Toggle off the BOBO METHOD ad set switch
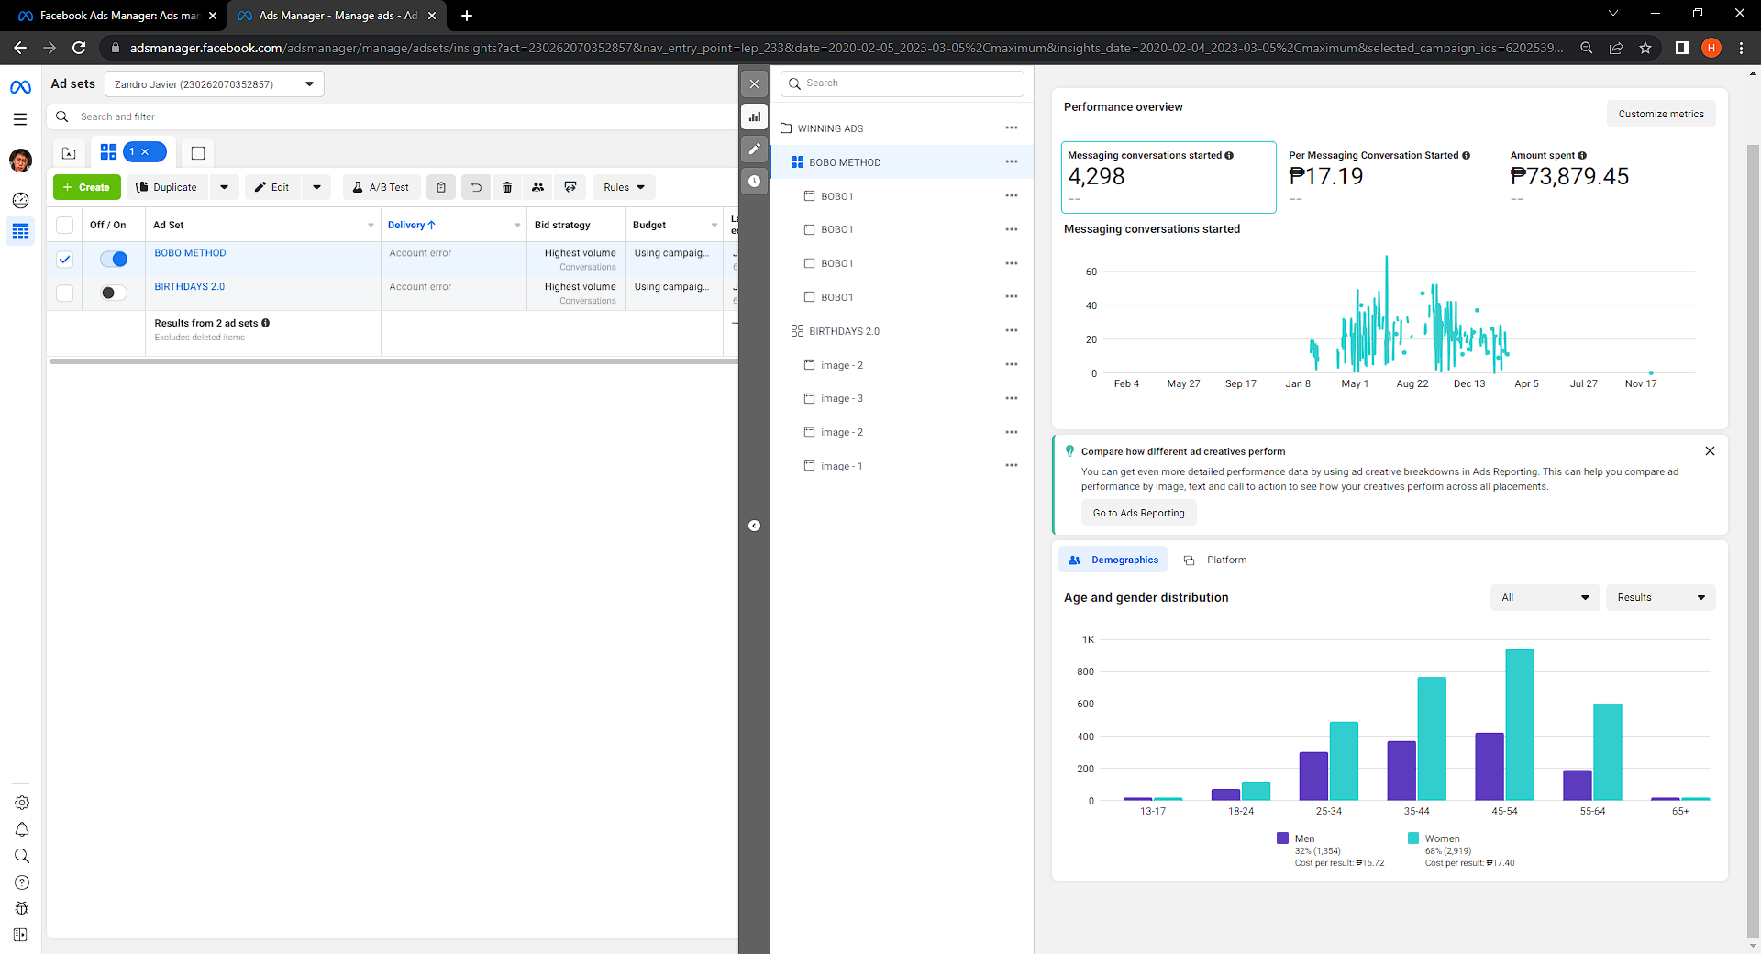The width and height of the screenshot is (1761, 954). point(114,260)
